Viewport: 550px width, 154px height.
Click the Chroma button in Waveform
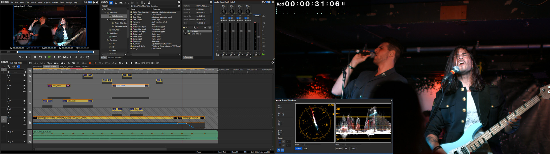[x=339, y=149]
